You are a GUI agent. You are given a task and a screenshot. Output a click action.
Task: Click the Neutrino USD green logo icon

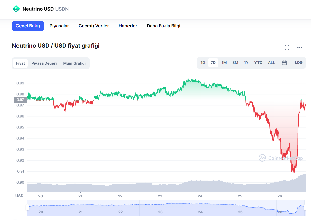(x=16, y=9)
